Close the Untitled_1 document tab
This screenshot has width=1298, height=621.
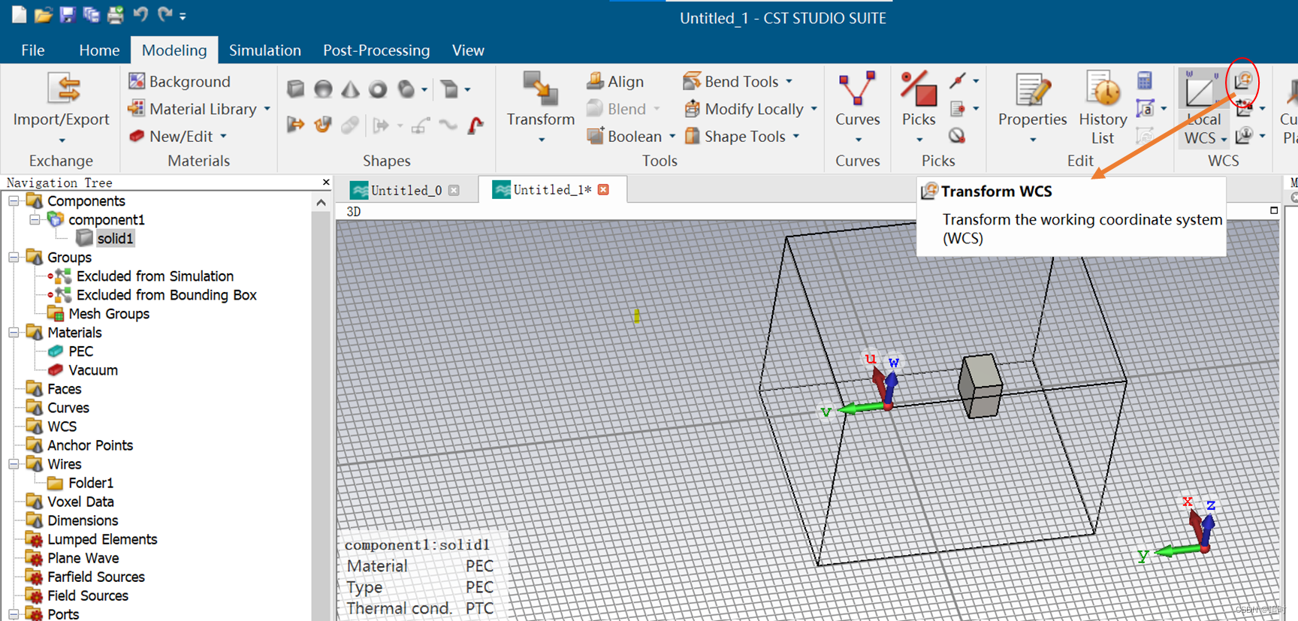coord(603,189)
